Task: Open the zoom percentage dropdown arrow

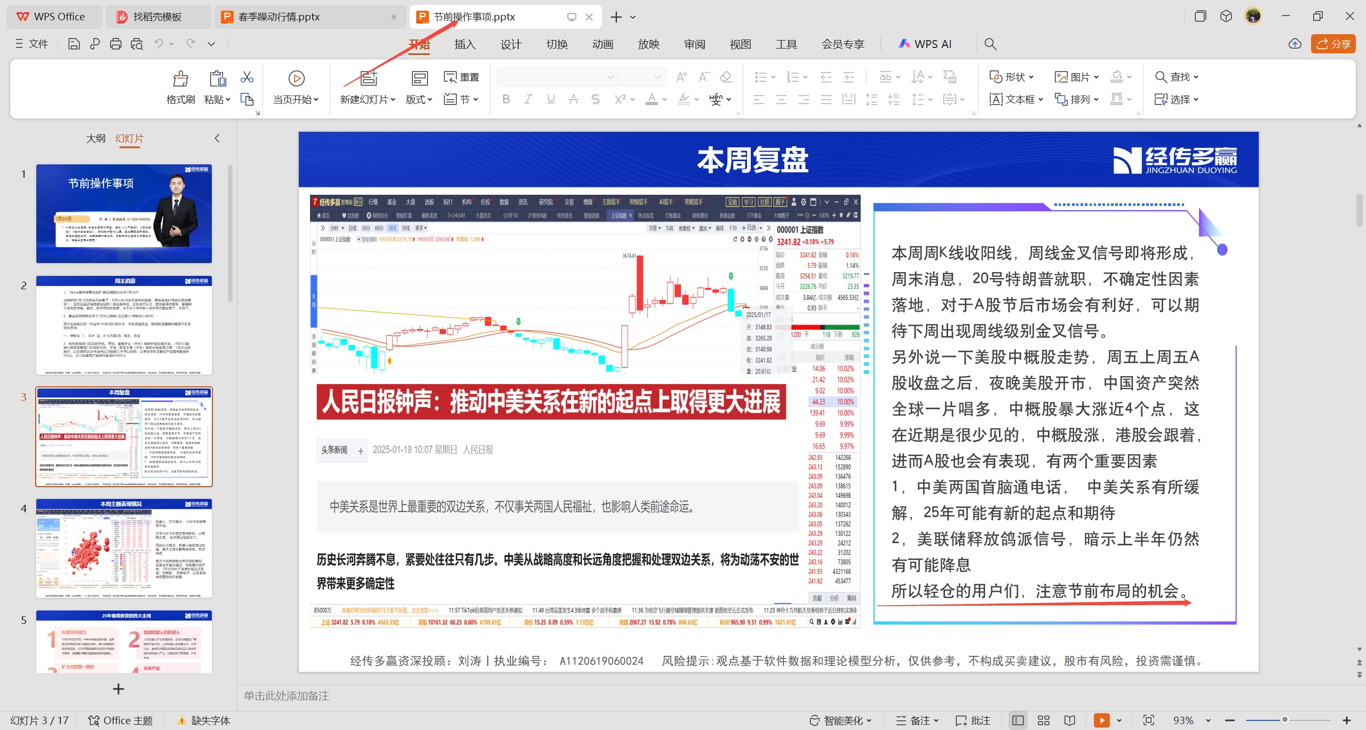Action: click(x=1209, y=720)
